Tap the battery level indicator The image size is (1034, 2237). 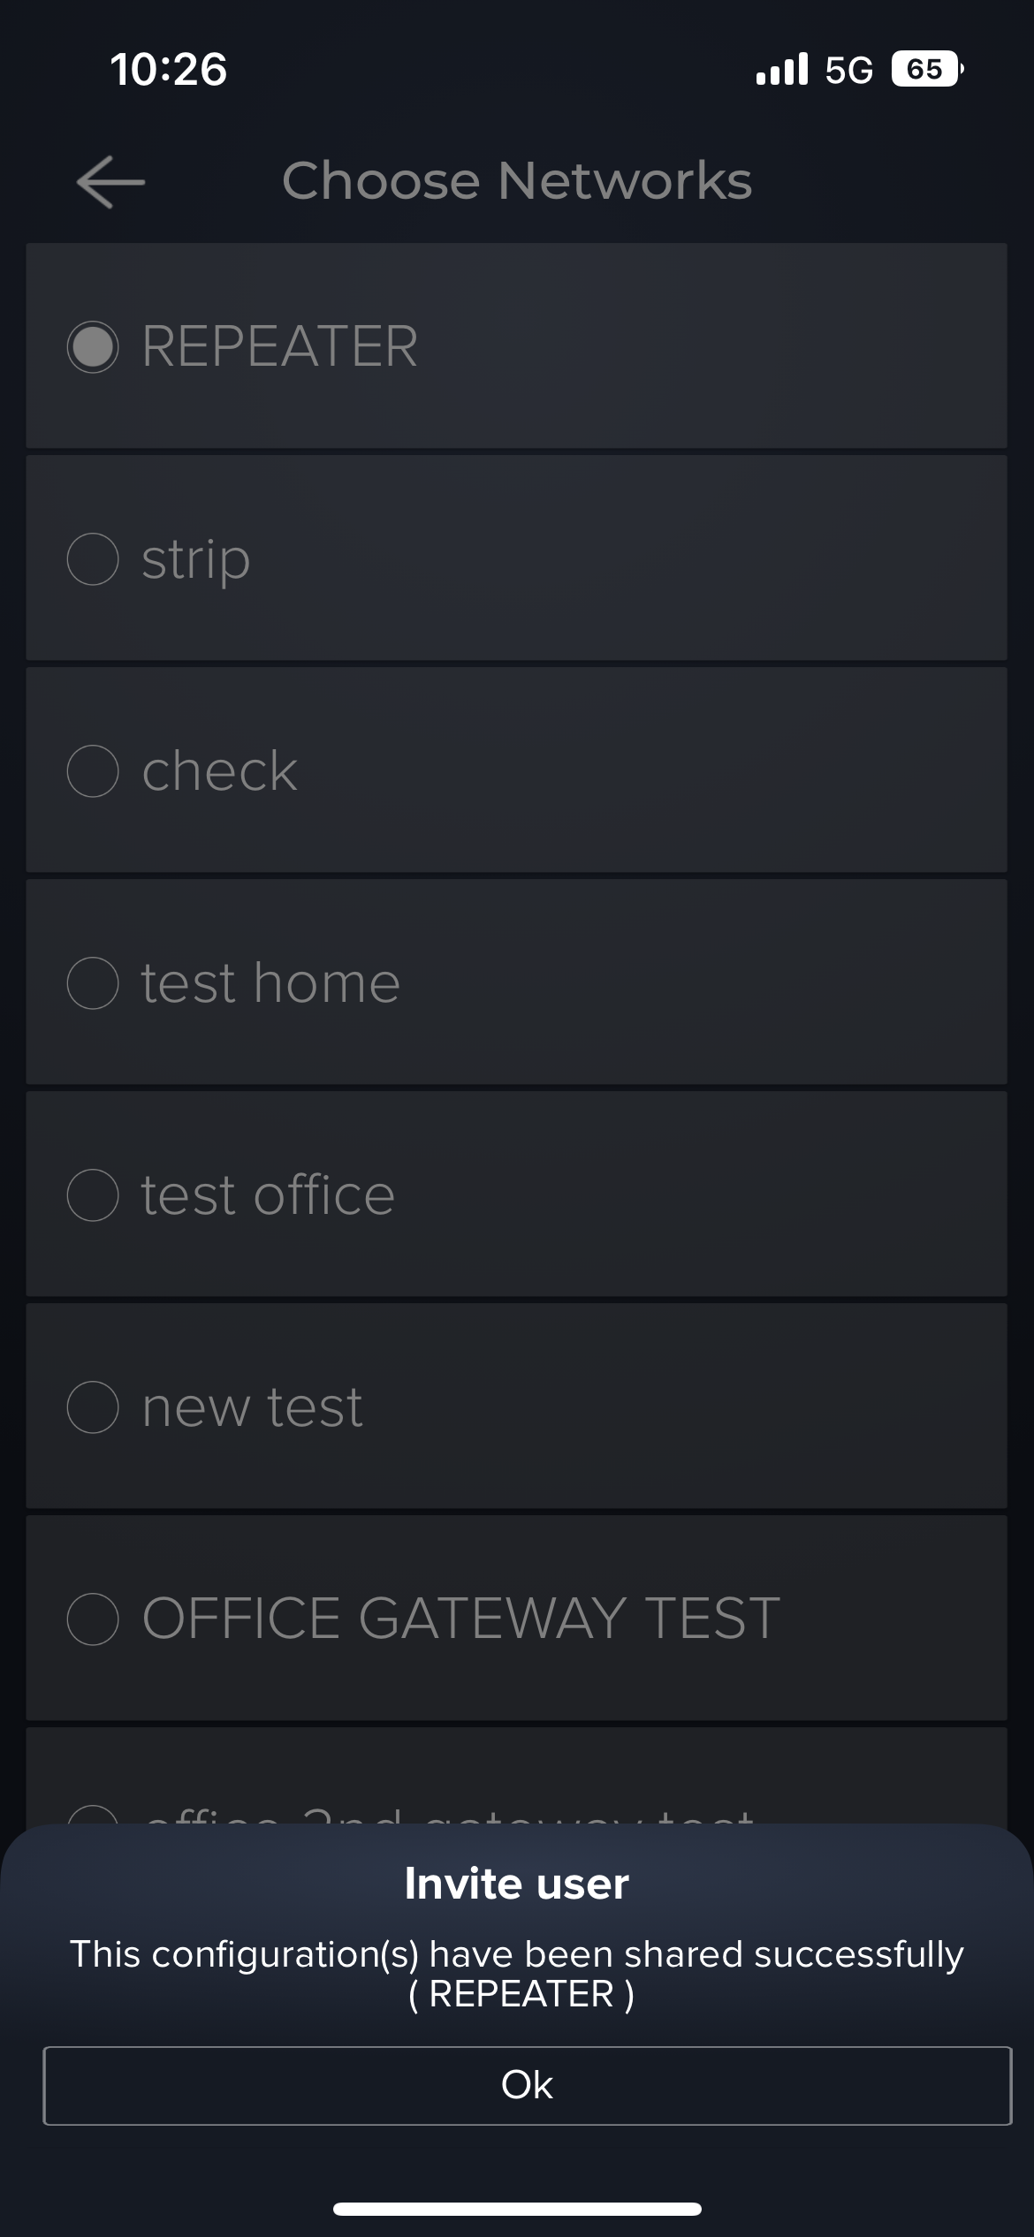pos(926,69)
